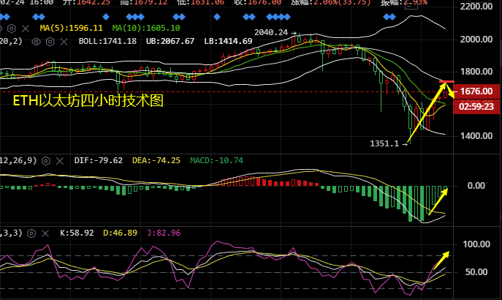Click the 0.00 MACD axis label

click(x=476, y=186)
